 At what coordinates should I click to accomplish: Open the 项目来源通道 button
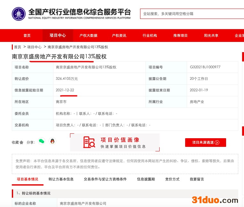coord(205,143)
